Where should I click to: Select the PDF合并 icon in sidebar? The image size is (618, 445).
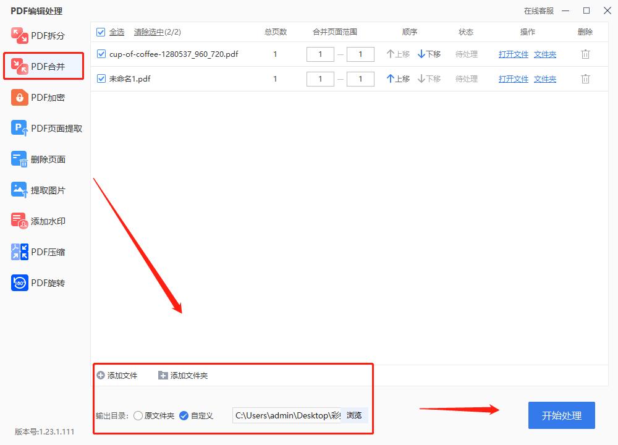[x=19, y=66]
